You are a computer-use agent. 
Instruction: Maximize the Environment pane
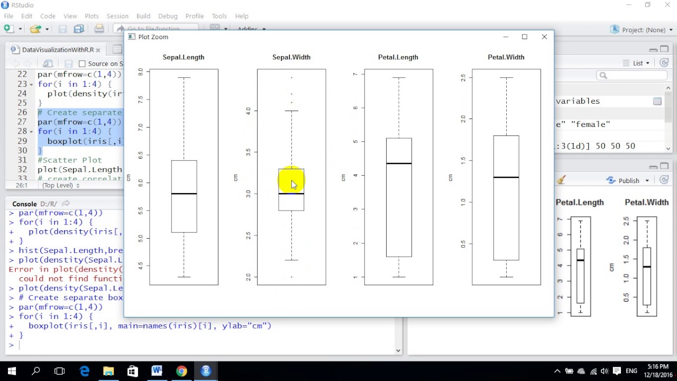pyautogui.click(x=664, y=49)
